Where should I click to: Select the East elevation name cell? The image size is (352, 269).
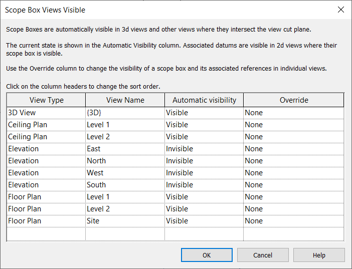click(x=125, y=149)
